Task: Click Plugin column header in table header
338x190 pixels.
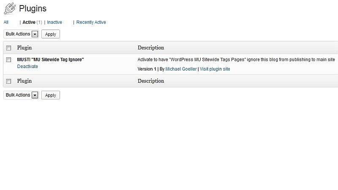Action: [25, 48]
